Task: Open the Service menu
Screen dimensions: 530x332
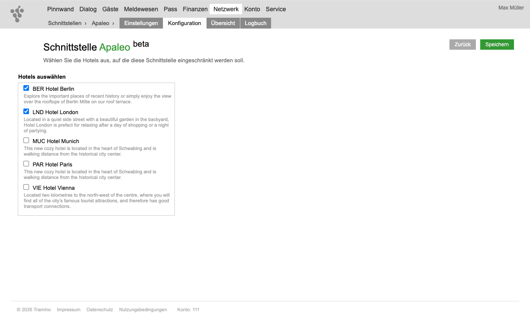Action: click(x=276, y=9)
